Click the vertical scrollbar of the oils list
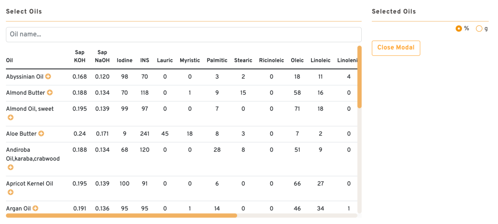The width and height of the screenshot is (498, 224). point(359,77)
